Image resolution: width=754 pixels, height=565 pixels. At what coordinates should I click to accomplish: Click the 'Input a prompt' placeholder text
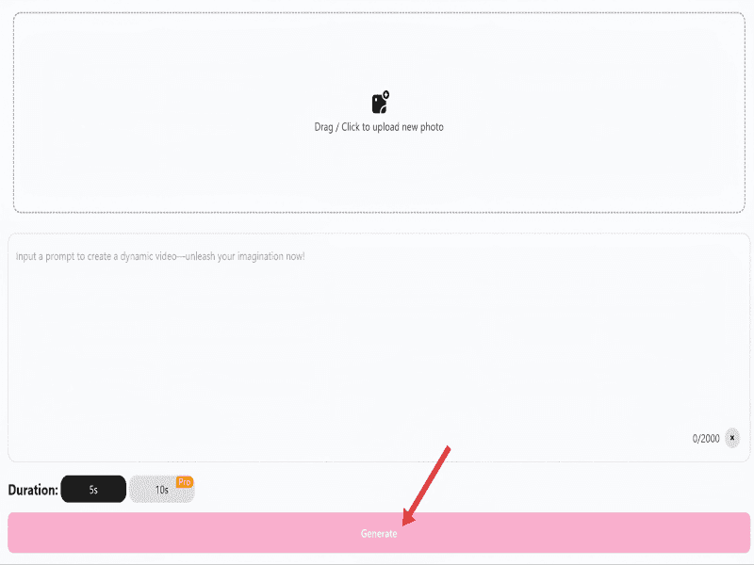click(x=160, y=256)
